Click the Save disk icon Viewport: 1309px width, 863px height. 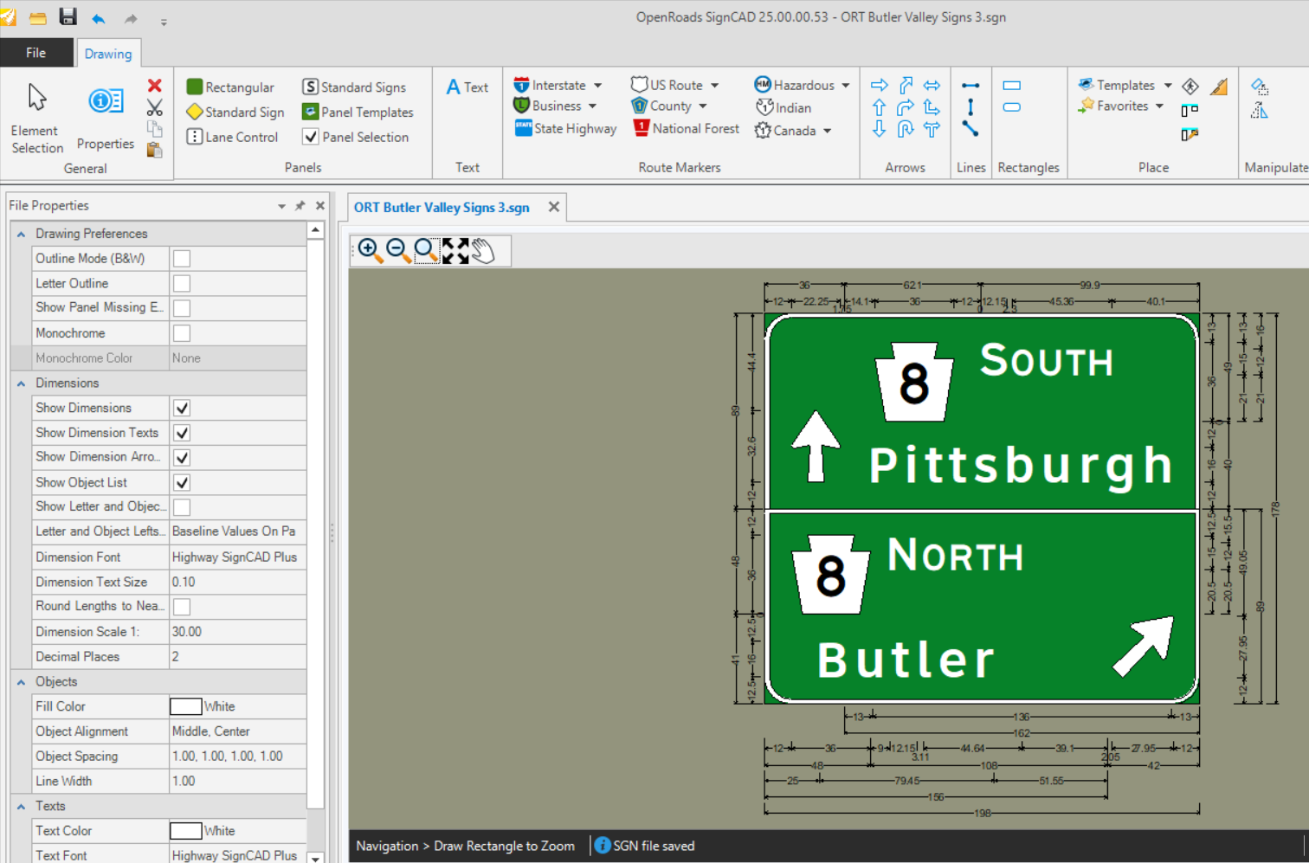coord(68,16)
